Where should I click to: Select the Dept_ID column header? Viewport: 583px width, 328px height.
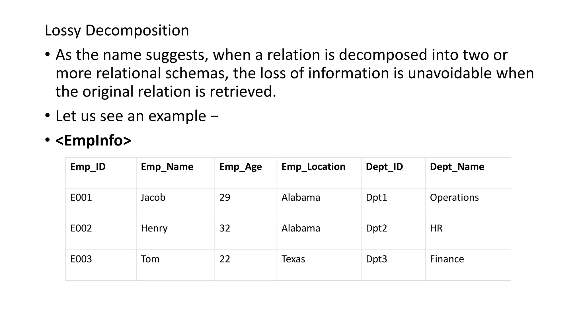click(x=384, y=167)
